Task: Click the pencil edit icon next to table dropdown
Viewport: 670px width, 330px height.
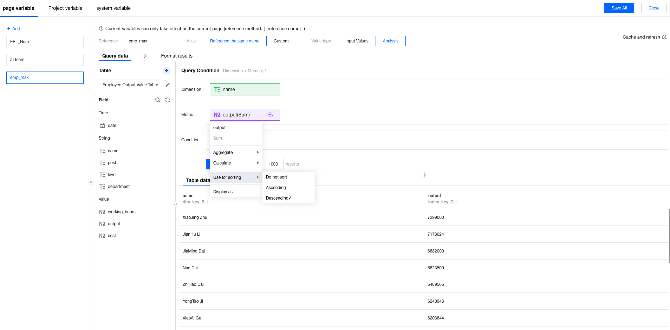Action: click(168, 85)
